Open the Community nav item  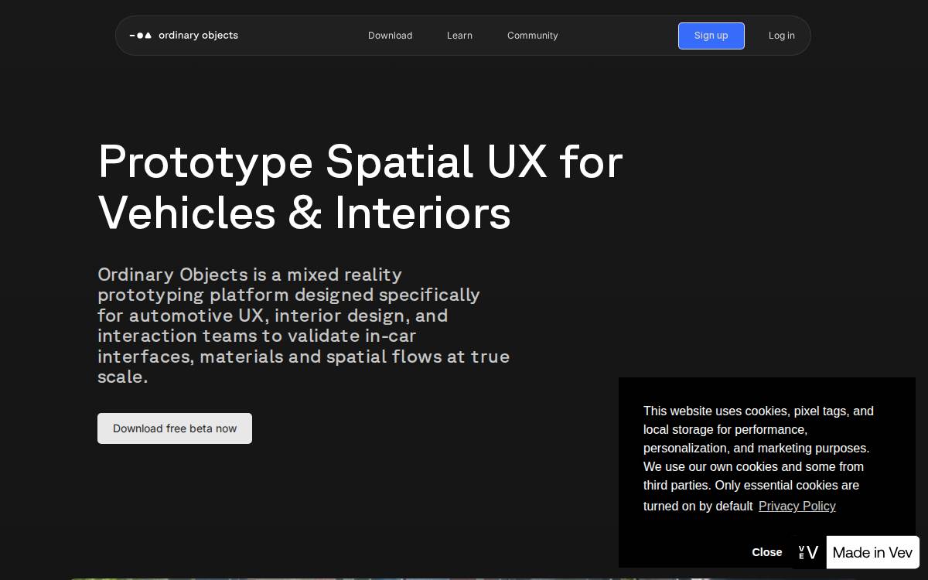point(532,36)
